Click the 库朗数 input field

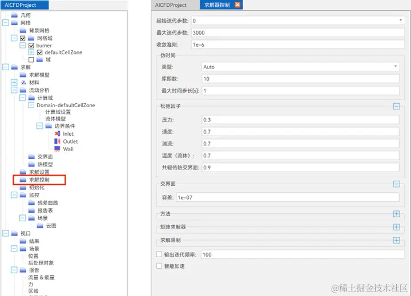[301, 79]
